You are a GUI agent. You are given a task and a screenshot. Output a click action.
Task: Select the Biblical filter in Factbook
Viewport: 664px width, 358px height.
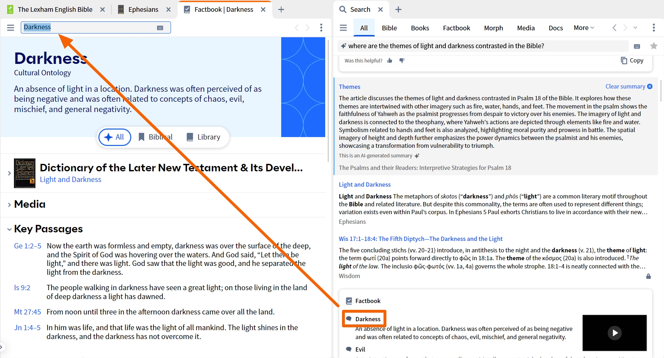click(x=156, y=137)
